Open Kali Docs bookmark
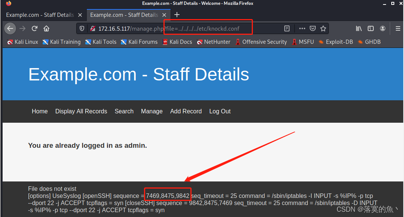This screenshot has width=404, height=217. pos(177,42)
